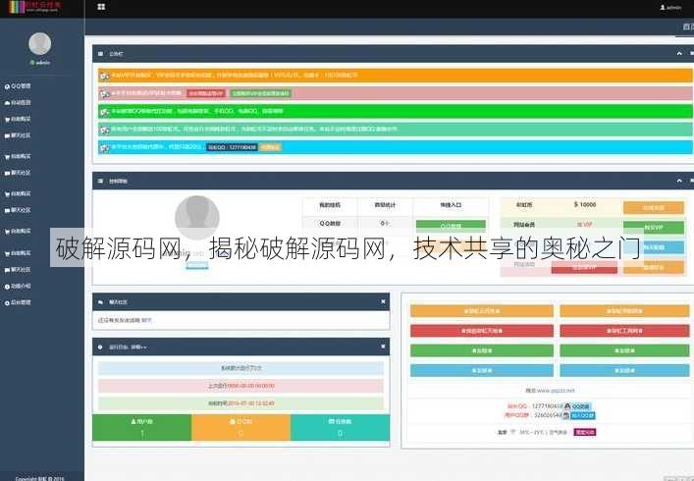Open the teal task count tile
The image size is (694, 481).
pos(341,427)
